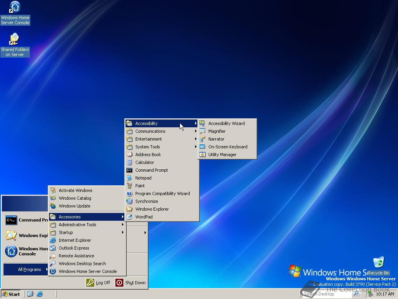
Task: Expand the Startup submenu arrow
Action: pyautogui.click(x=122, y=232)
